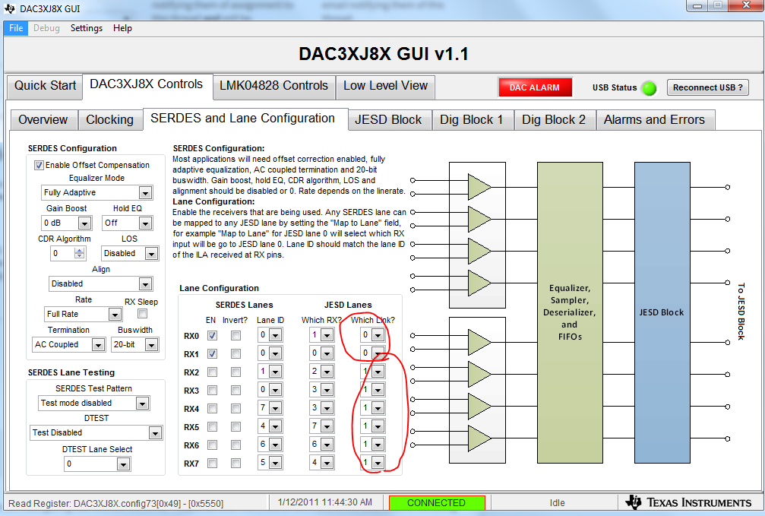Open the RX0 Lane ID dropdown
765x516 pixels.
pyautogui.click(x=270, y=335)
